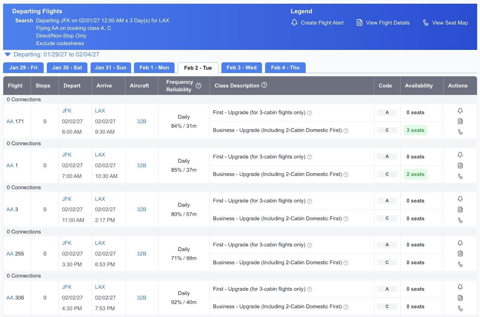Switch to the Jan 29 - Fri tab
480x317 pixels.
tap(23, 68)
